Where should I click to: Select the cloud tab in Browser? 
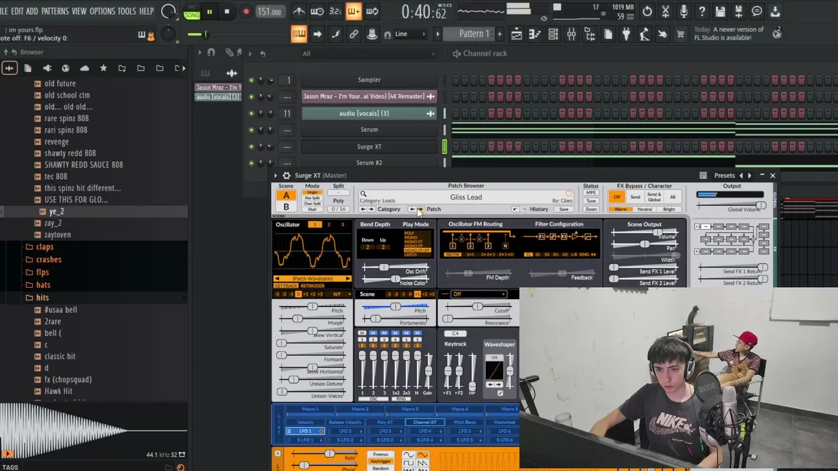click(84, 68)
